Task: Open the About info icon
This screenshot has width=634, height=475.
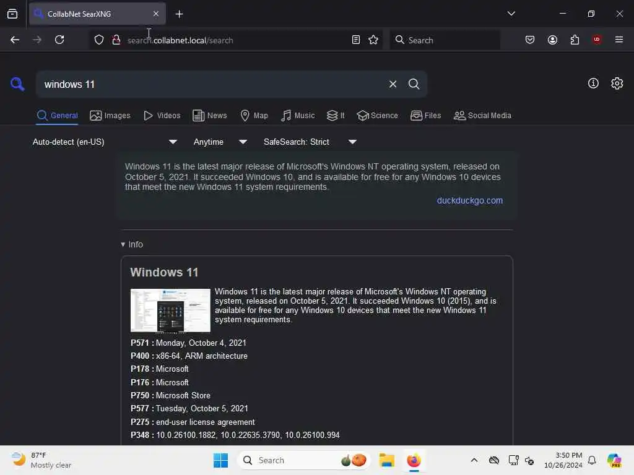Action: pyautogui.click(x=593, y=83)
